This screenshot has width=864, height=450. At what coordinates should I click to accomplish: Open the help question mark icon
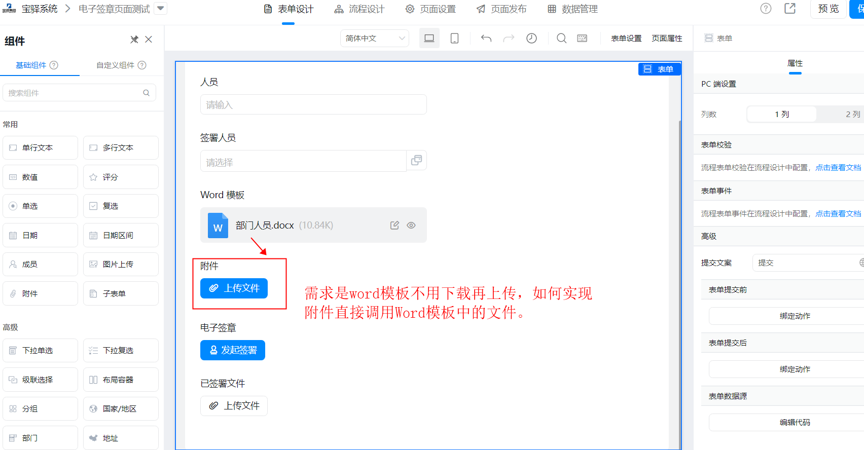[766, 9]
